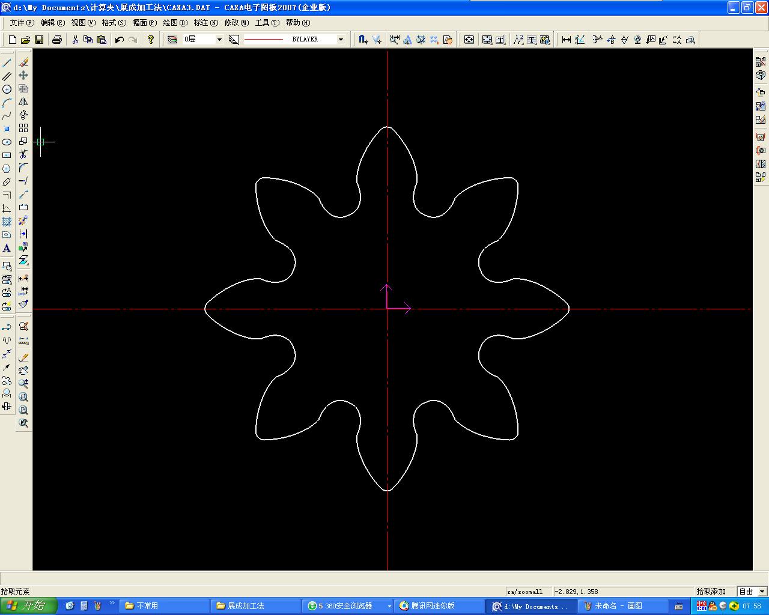
Task: Click the 3D block library icon in the right toolbar
Action: tap(761, 75)
